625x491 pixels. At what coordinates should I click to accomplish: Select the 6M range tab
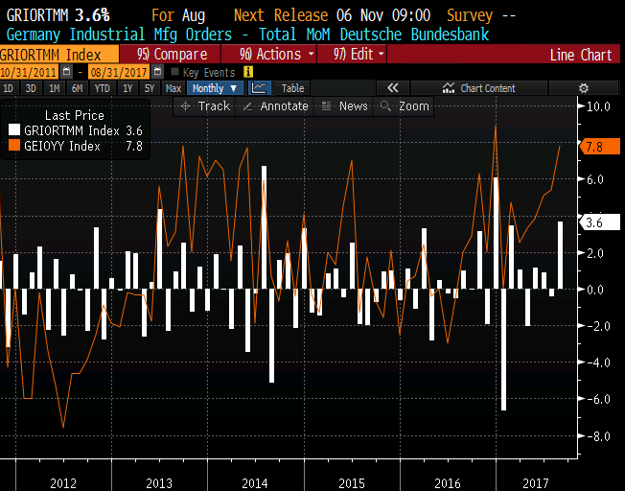[77, 88]
